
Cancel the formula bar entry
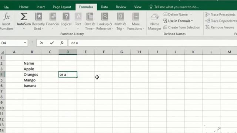point(41,43)
